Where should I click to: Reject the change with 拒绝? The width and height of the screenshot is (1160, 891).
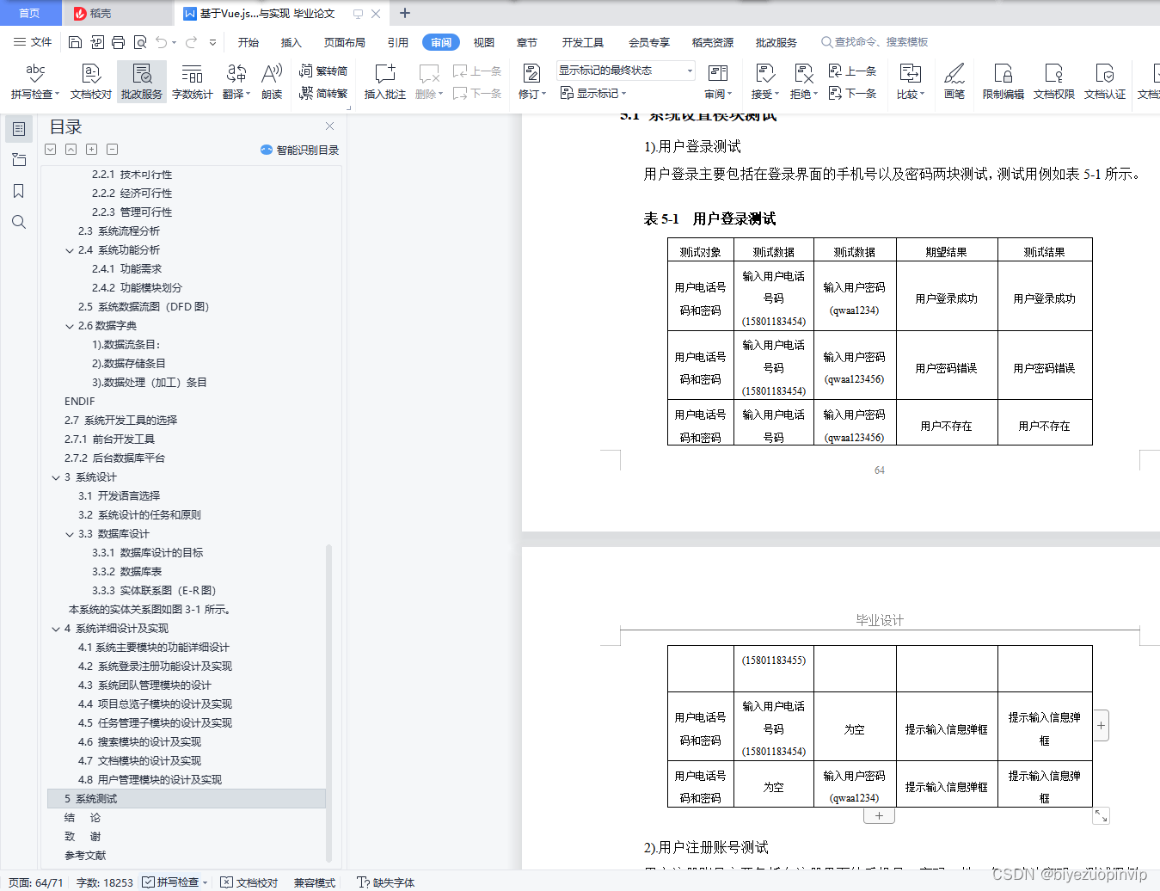[804, 82]
